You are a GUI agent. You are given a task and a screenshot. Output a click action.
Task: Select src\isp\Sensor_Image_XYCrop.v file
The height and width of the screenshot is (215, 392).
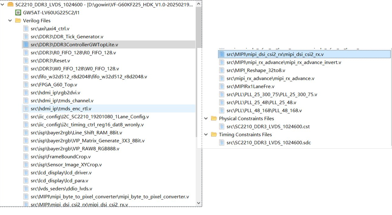click(x=66, y=165)
